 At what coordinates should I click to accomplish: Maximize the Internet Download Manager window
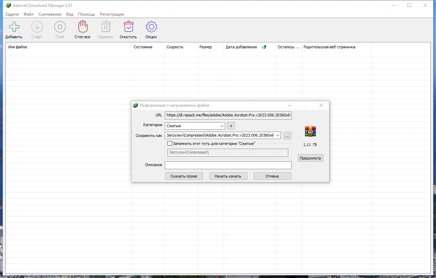point(409,5)
